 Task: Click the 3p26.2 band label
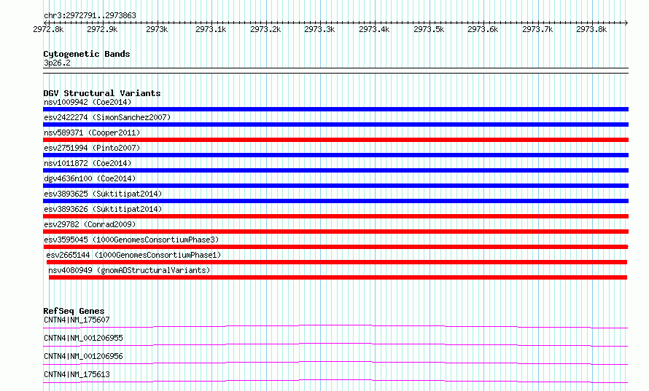tap(57, 63)
